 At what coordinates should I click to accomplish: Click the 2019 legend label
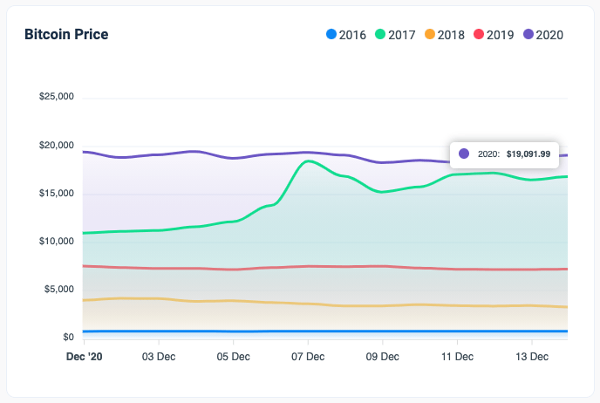click(x=500, y=35)
